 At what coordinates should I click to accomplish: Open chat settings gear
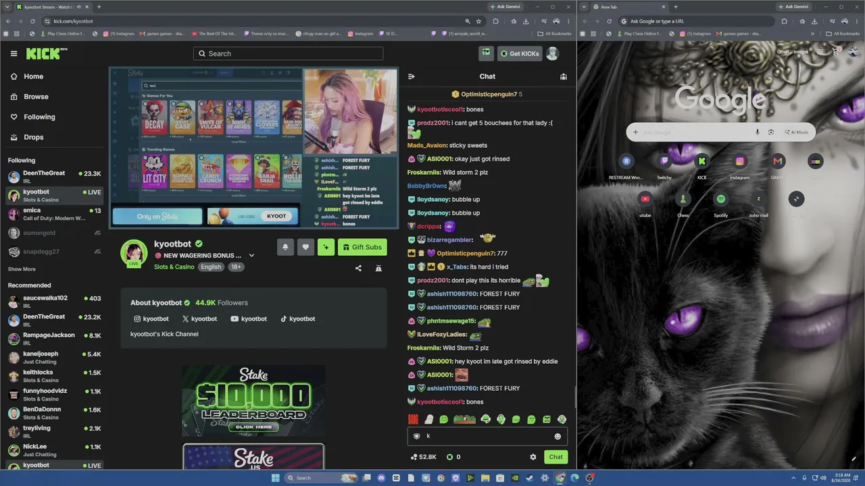point(533,457)
